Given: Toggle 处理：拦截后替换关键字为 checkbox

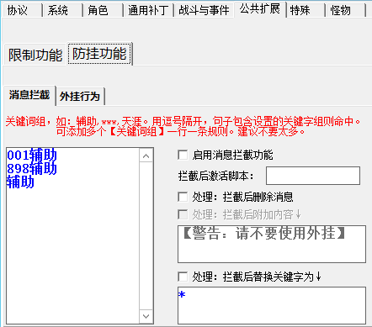Looking at the screenshot, I should [183, 277].
